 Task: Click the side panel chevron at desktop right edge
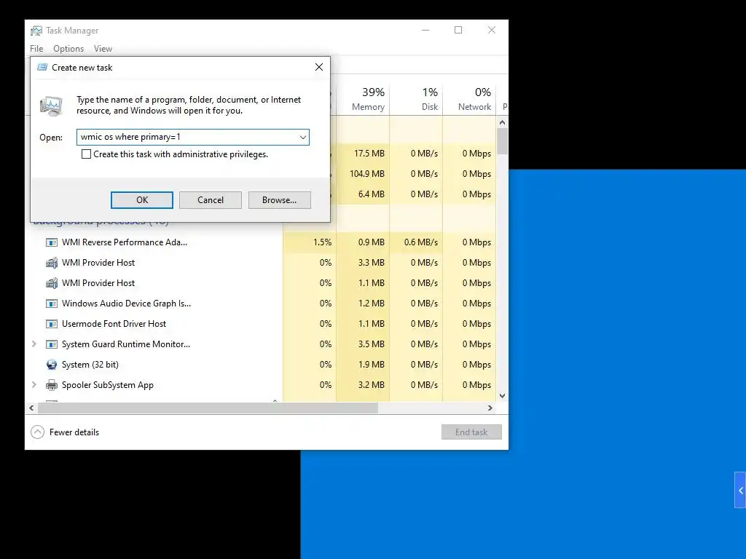tap(740, 490)
